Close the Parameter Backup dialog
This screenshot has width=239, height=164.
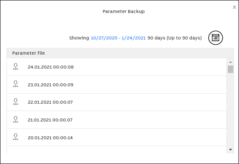click(x=234, y=7)
